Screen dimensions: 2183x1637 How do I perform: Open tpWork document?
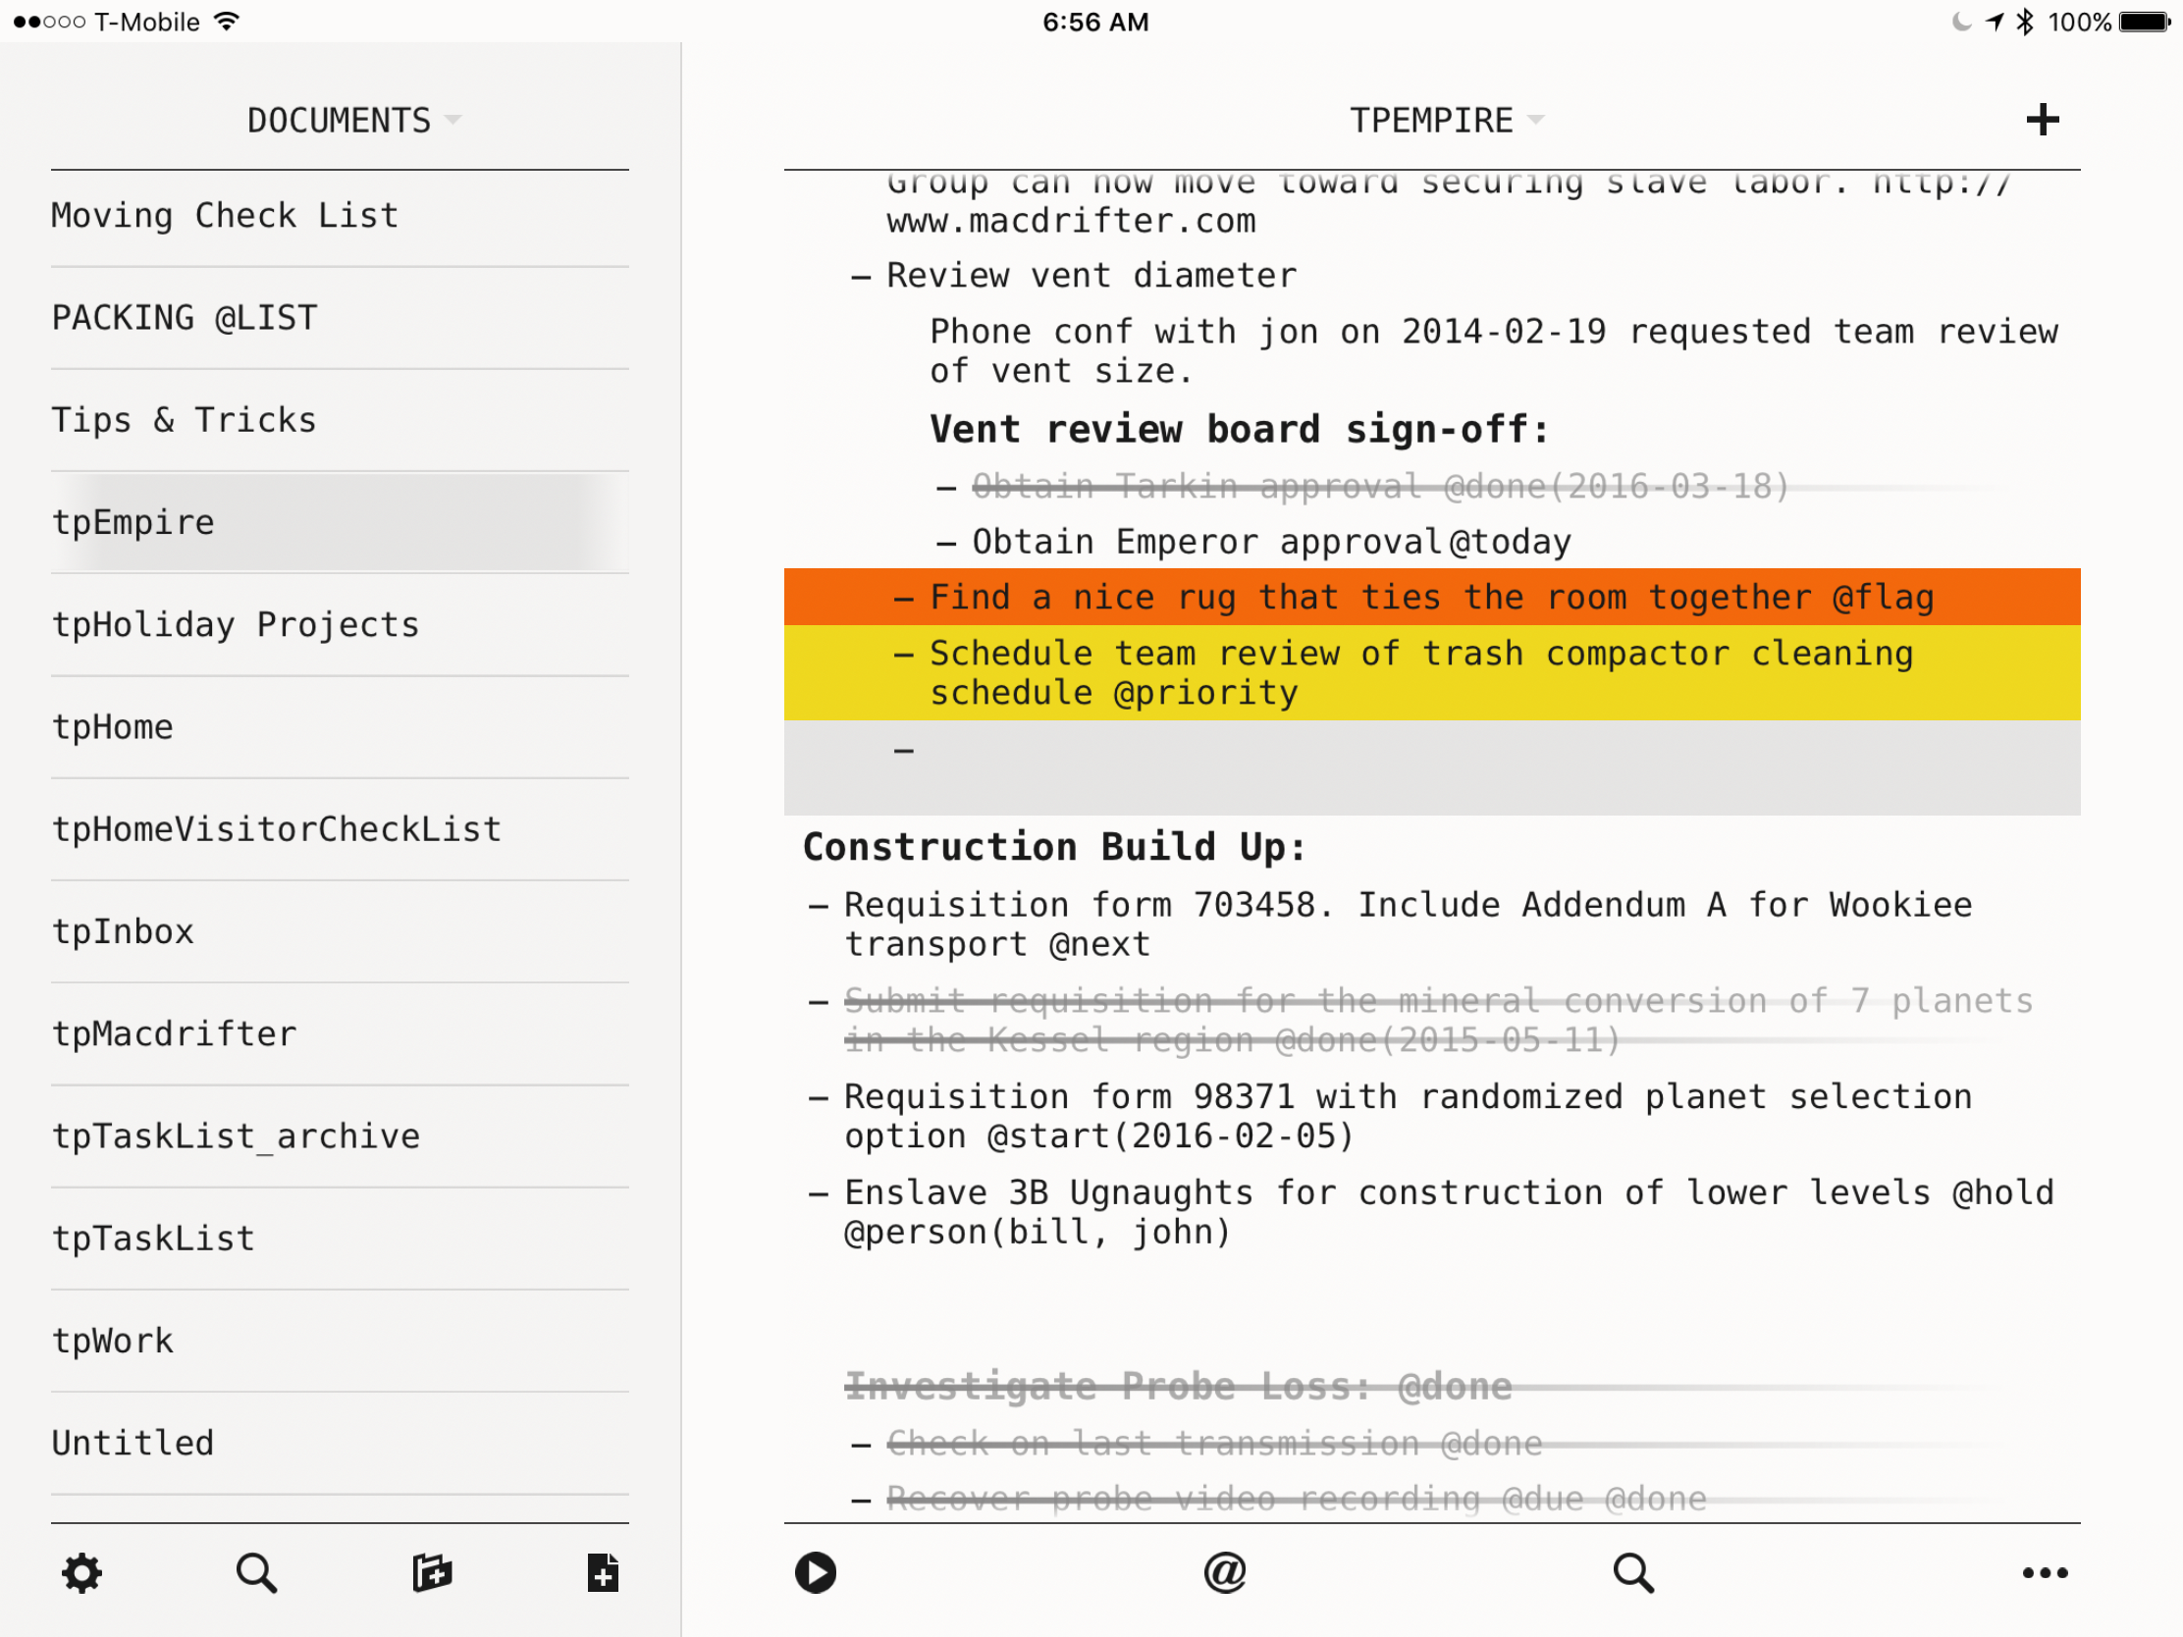click(x=340, y=1342)
